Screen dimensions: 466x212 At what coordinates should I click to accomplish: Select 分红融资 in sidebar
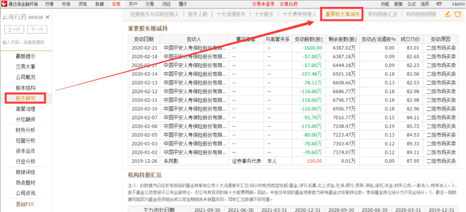click(x=25, y=119)
